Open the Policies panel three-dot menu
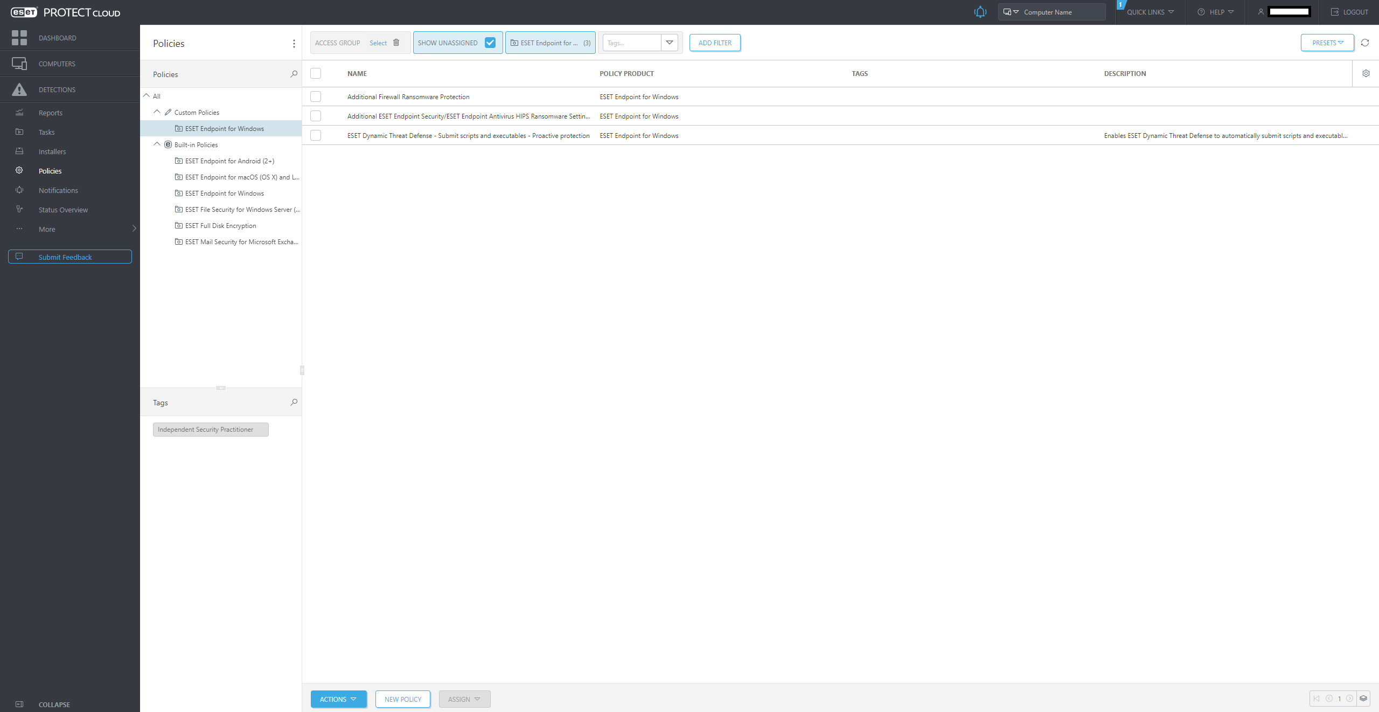The height and width of the screenshot is (712, 1379). pyautogui.click(x=294, y=44)
